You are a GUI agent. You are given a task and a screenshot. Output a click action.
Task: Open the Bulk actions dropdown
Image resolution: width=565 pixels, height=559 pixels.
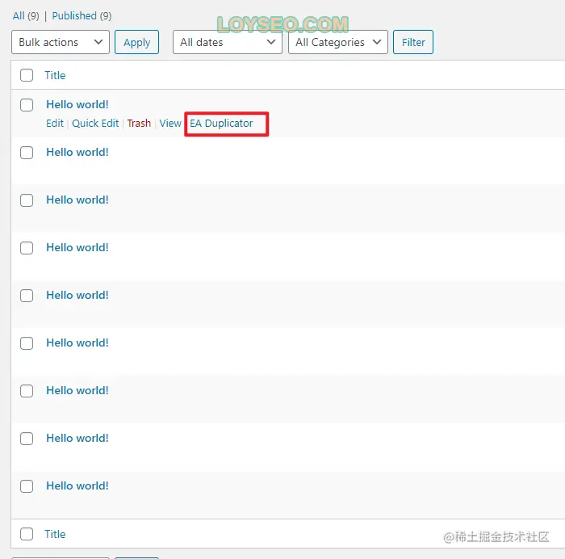tap(61, 42)
